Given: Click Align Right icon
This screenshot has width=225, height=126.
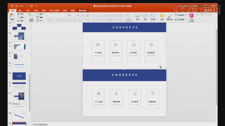Looking at the screenshot, I should point(103,20).
